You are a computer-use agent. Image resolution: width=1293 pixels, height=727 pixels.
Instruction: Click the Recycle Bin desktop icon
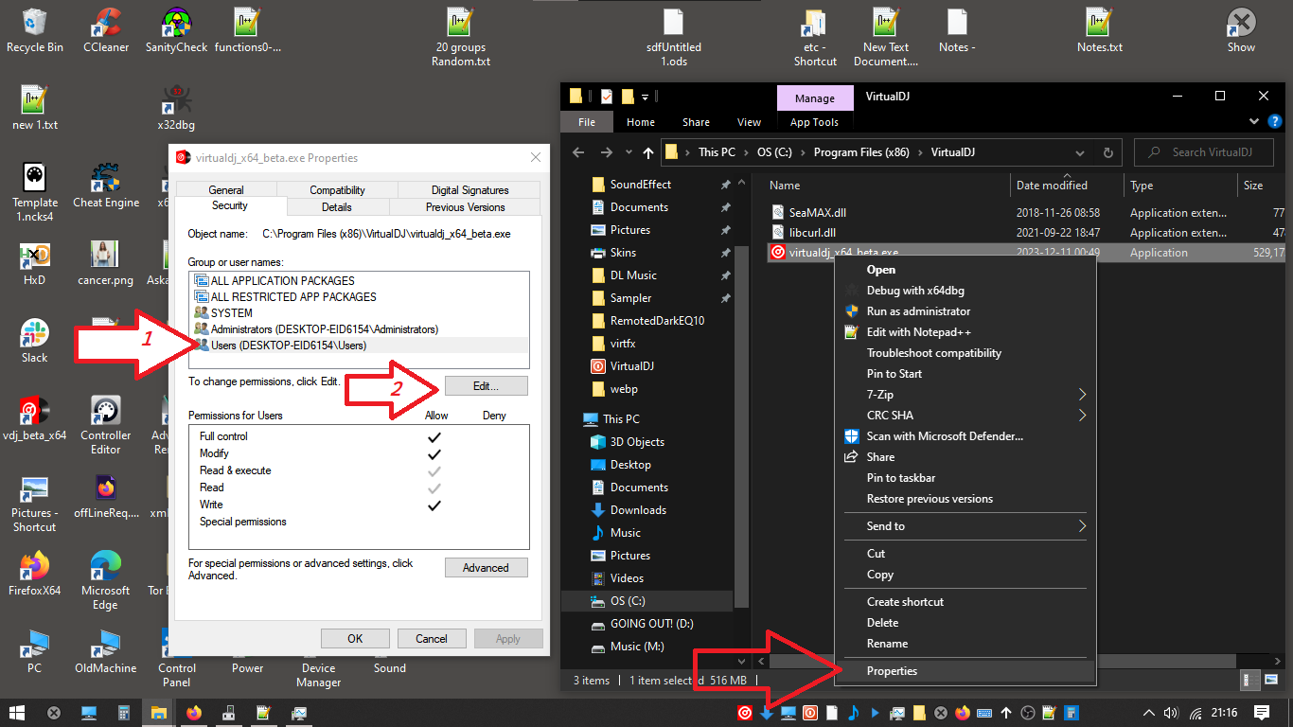coord(35,28)
